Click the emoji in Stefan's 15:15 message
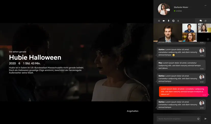Image resolution: width=211 pixels, height=124 pixels. click(x=174, y=55)
